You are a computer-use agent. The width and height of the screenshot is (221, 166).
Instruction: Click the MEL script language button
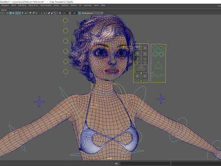[x=116, y=164]
